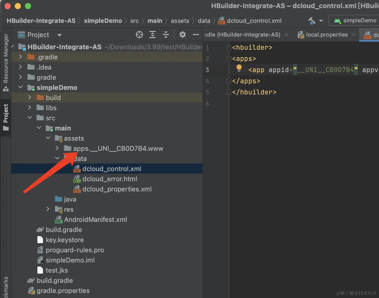
Task: Open the Project view dropdown
Action: click(60, 35)
